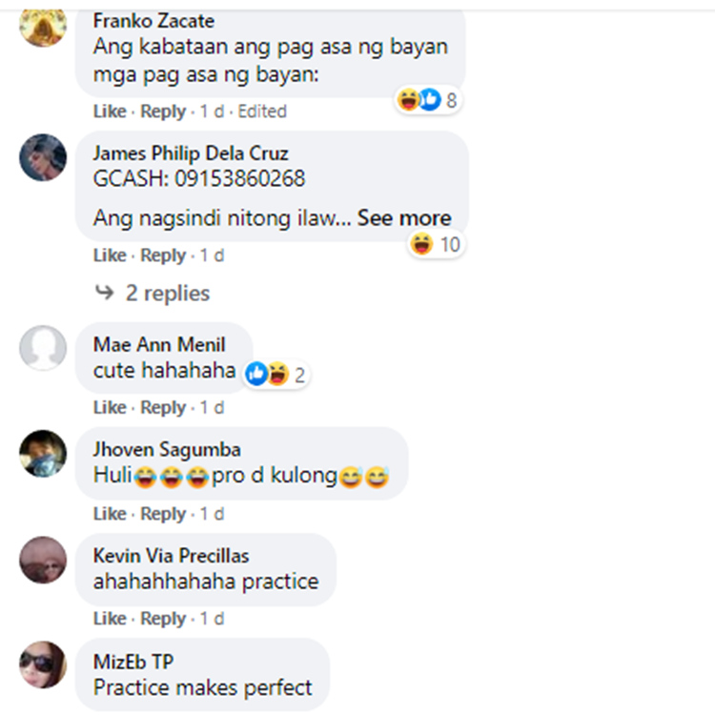
Task: Open James Philip Dela Cruz's avatar
Action: pyautogui.click(x=43, y=157)
